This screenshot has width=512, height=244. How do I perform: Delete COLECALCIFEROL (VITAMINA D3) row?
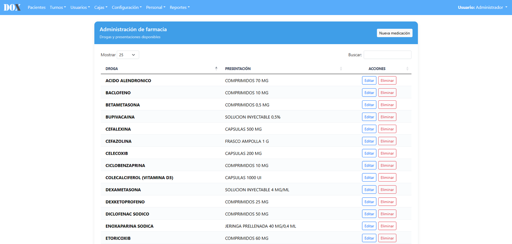click(387, 178)
